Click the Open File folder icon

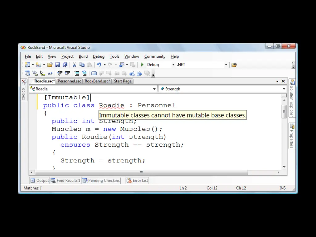click(50, 65)
